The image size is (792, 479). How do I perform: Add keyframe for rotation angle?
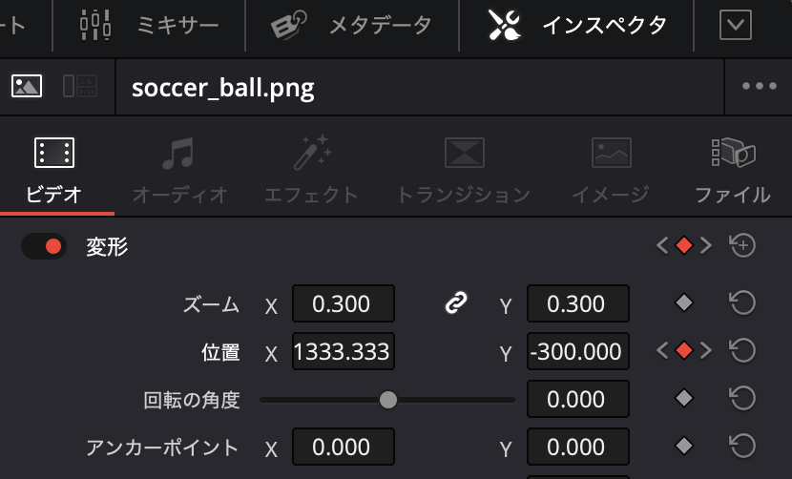[x=683, y=399]
